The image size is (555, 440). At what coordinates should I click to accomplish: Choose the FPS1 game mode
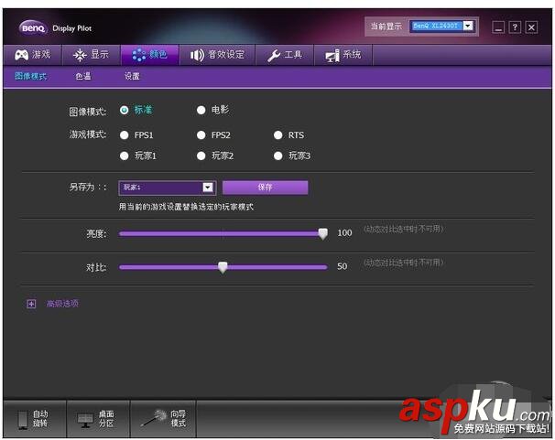pyautogui.click(x=125, y=135)
